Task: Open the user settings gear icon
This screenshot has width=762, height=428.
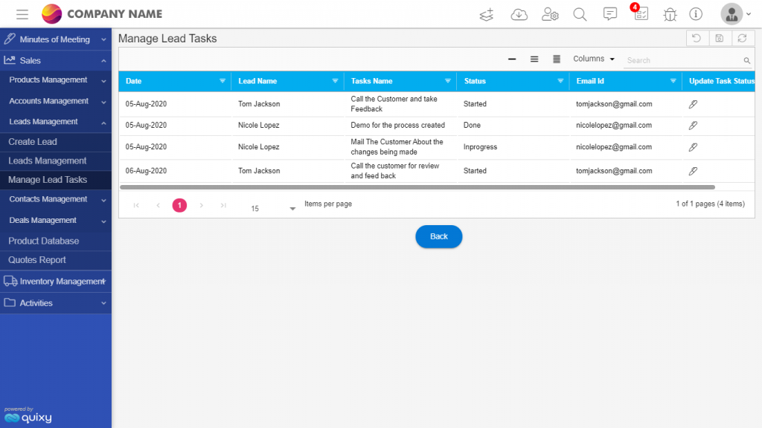Action: pos(550,15)
